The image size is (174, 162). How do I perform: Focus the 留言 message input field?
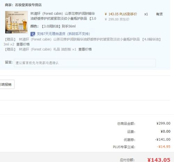[x=85, y=63]
